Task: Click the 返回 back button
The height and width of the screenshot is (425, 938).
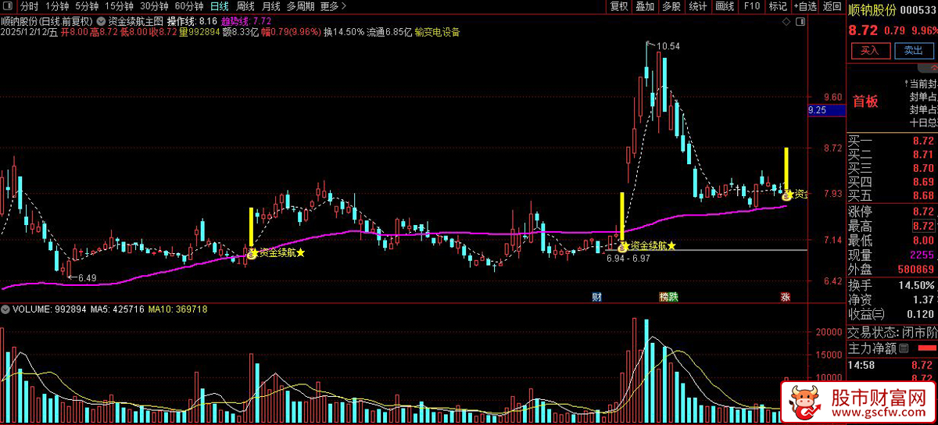Action: coord(831,6)
